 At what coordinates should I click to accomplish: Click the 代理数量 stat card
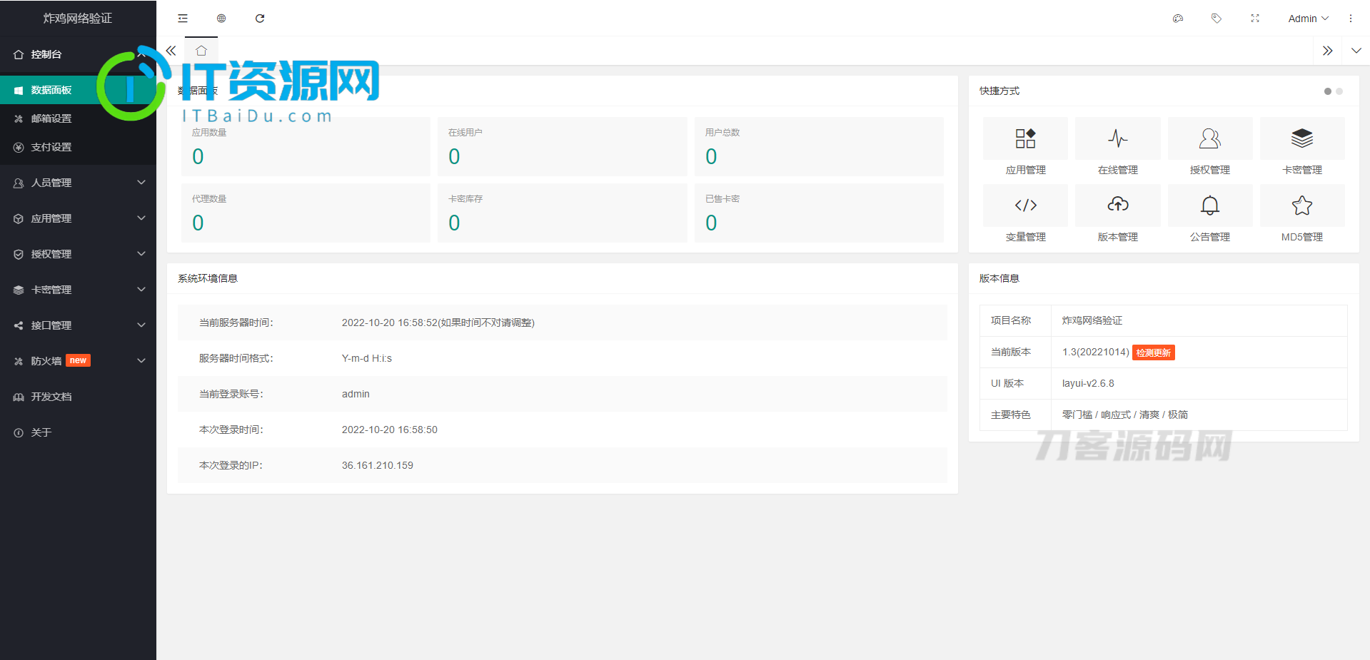click(x=306, y=213)
